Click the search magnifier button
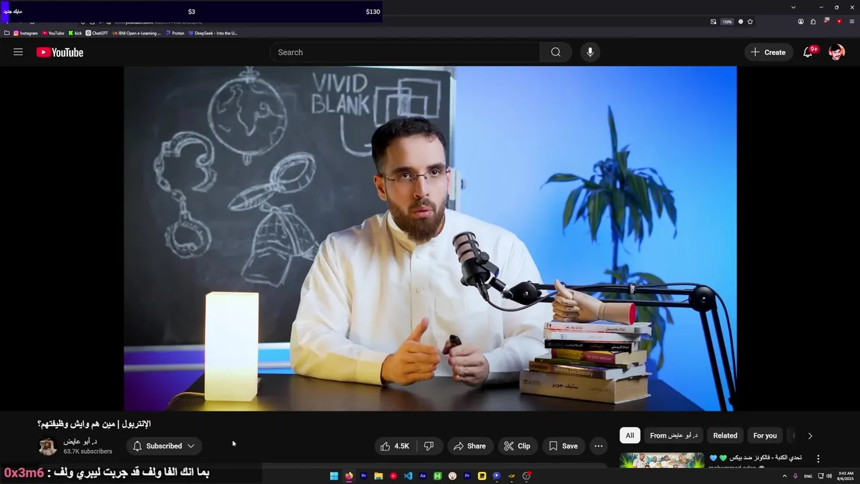Image resolution: width=860 pixels, height=484 pixels. [x=556, y=52]
